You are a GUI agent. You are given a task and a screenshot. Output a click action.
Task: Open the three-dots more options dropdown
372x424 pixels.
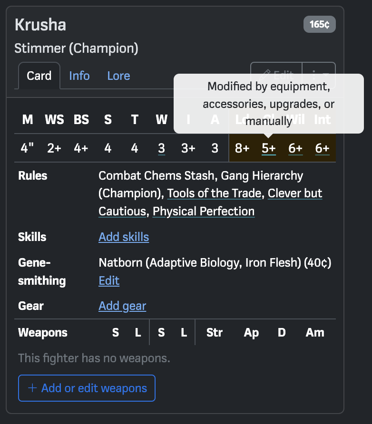[x=319, y=75]
